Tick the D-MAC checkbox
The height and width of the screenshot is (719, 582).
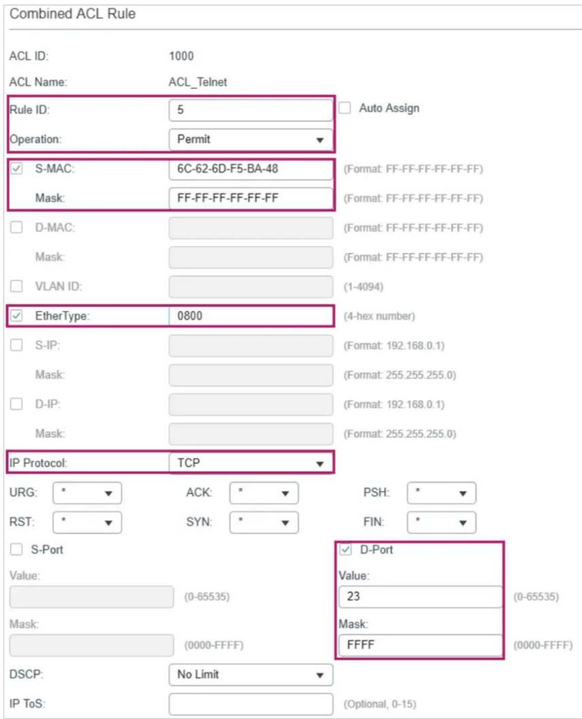[17, 227]
